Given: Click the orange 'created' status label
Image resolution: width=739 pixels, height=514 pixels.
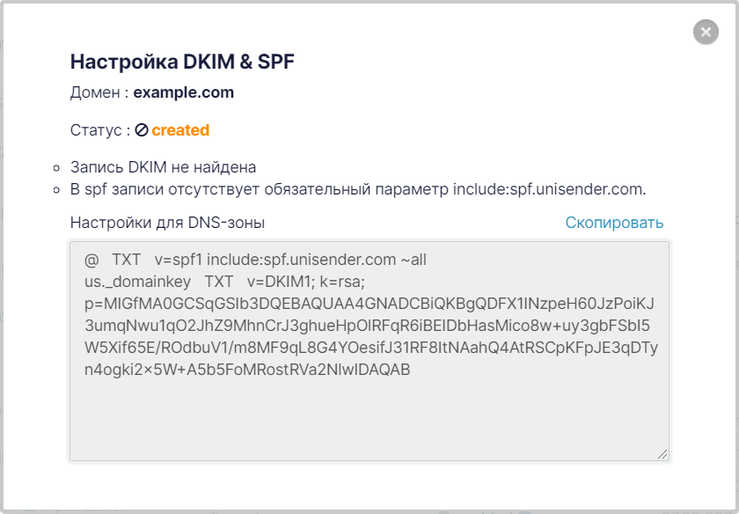Looking at the screenshot, I should coord(180,129).
